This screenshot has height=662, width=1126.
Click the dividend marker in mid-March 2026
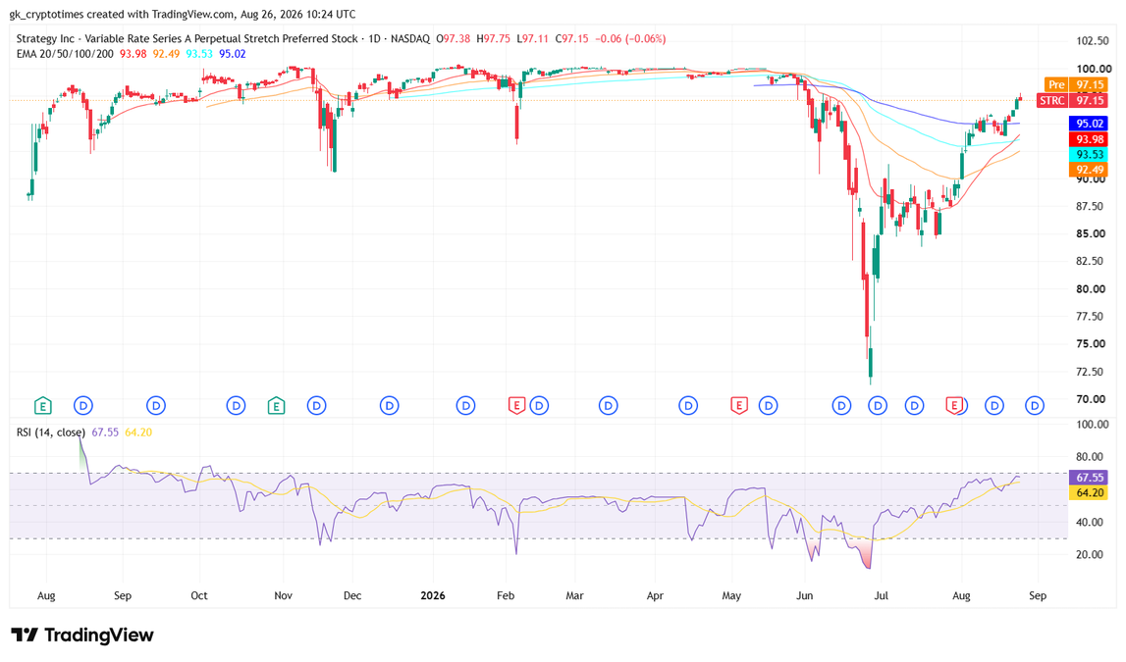pos(609,406)
